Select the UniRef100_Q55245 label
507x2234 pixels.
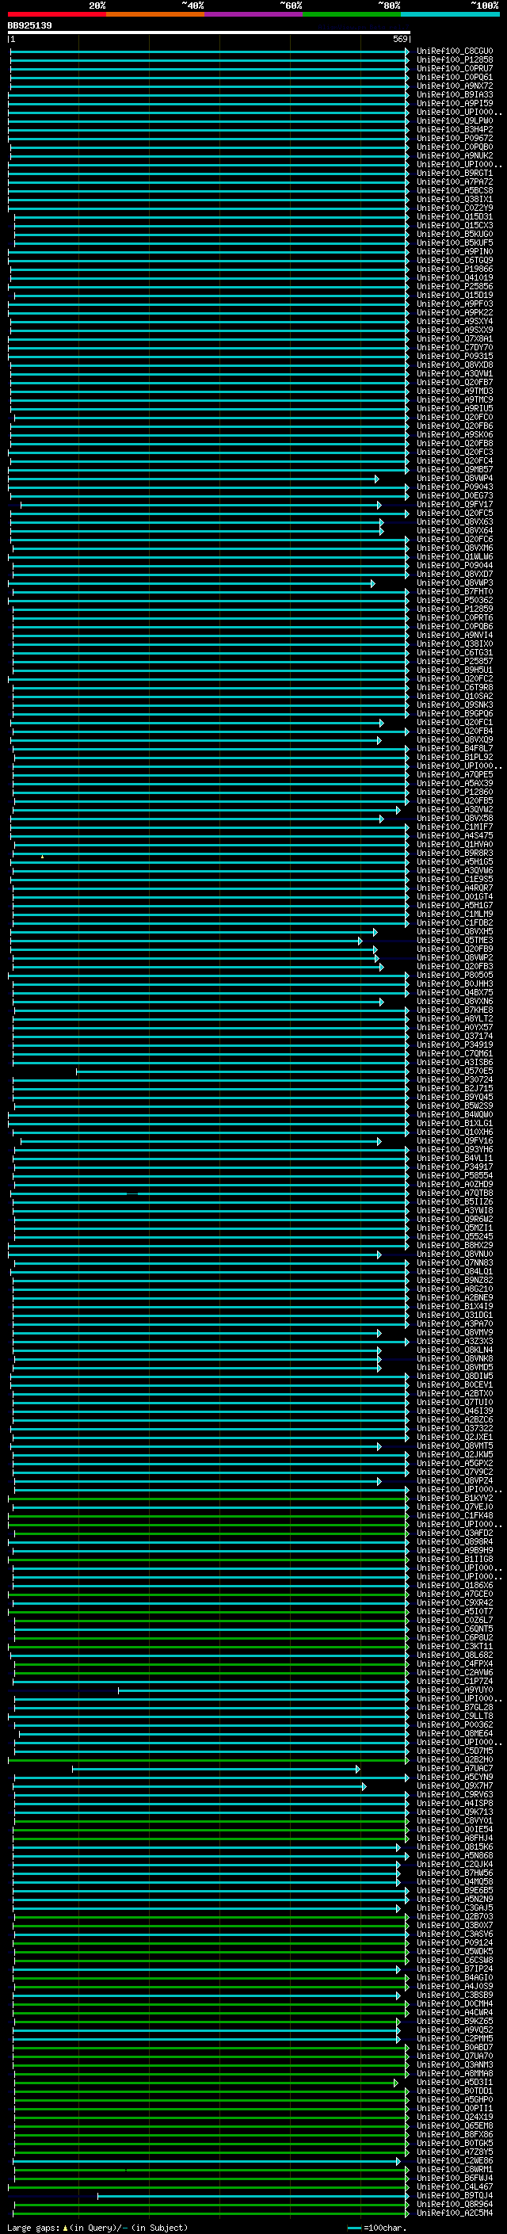click(x=454, y=1237)
